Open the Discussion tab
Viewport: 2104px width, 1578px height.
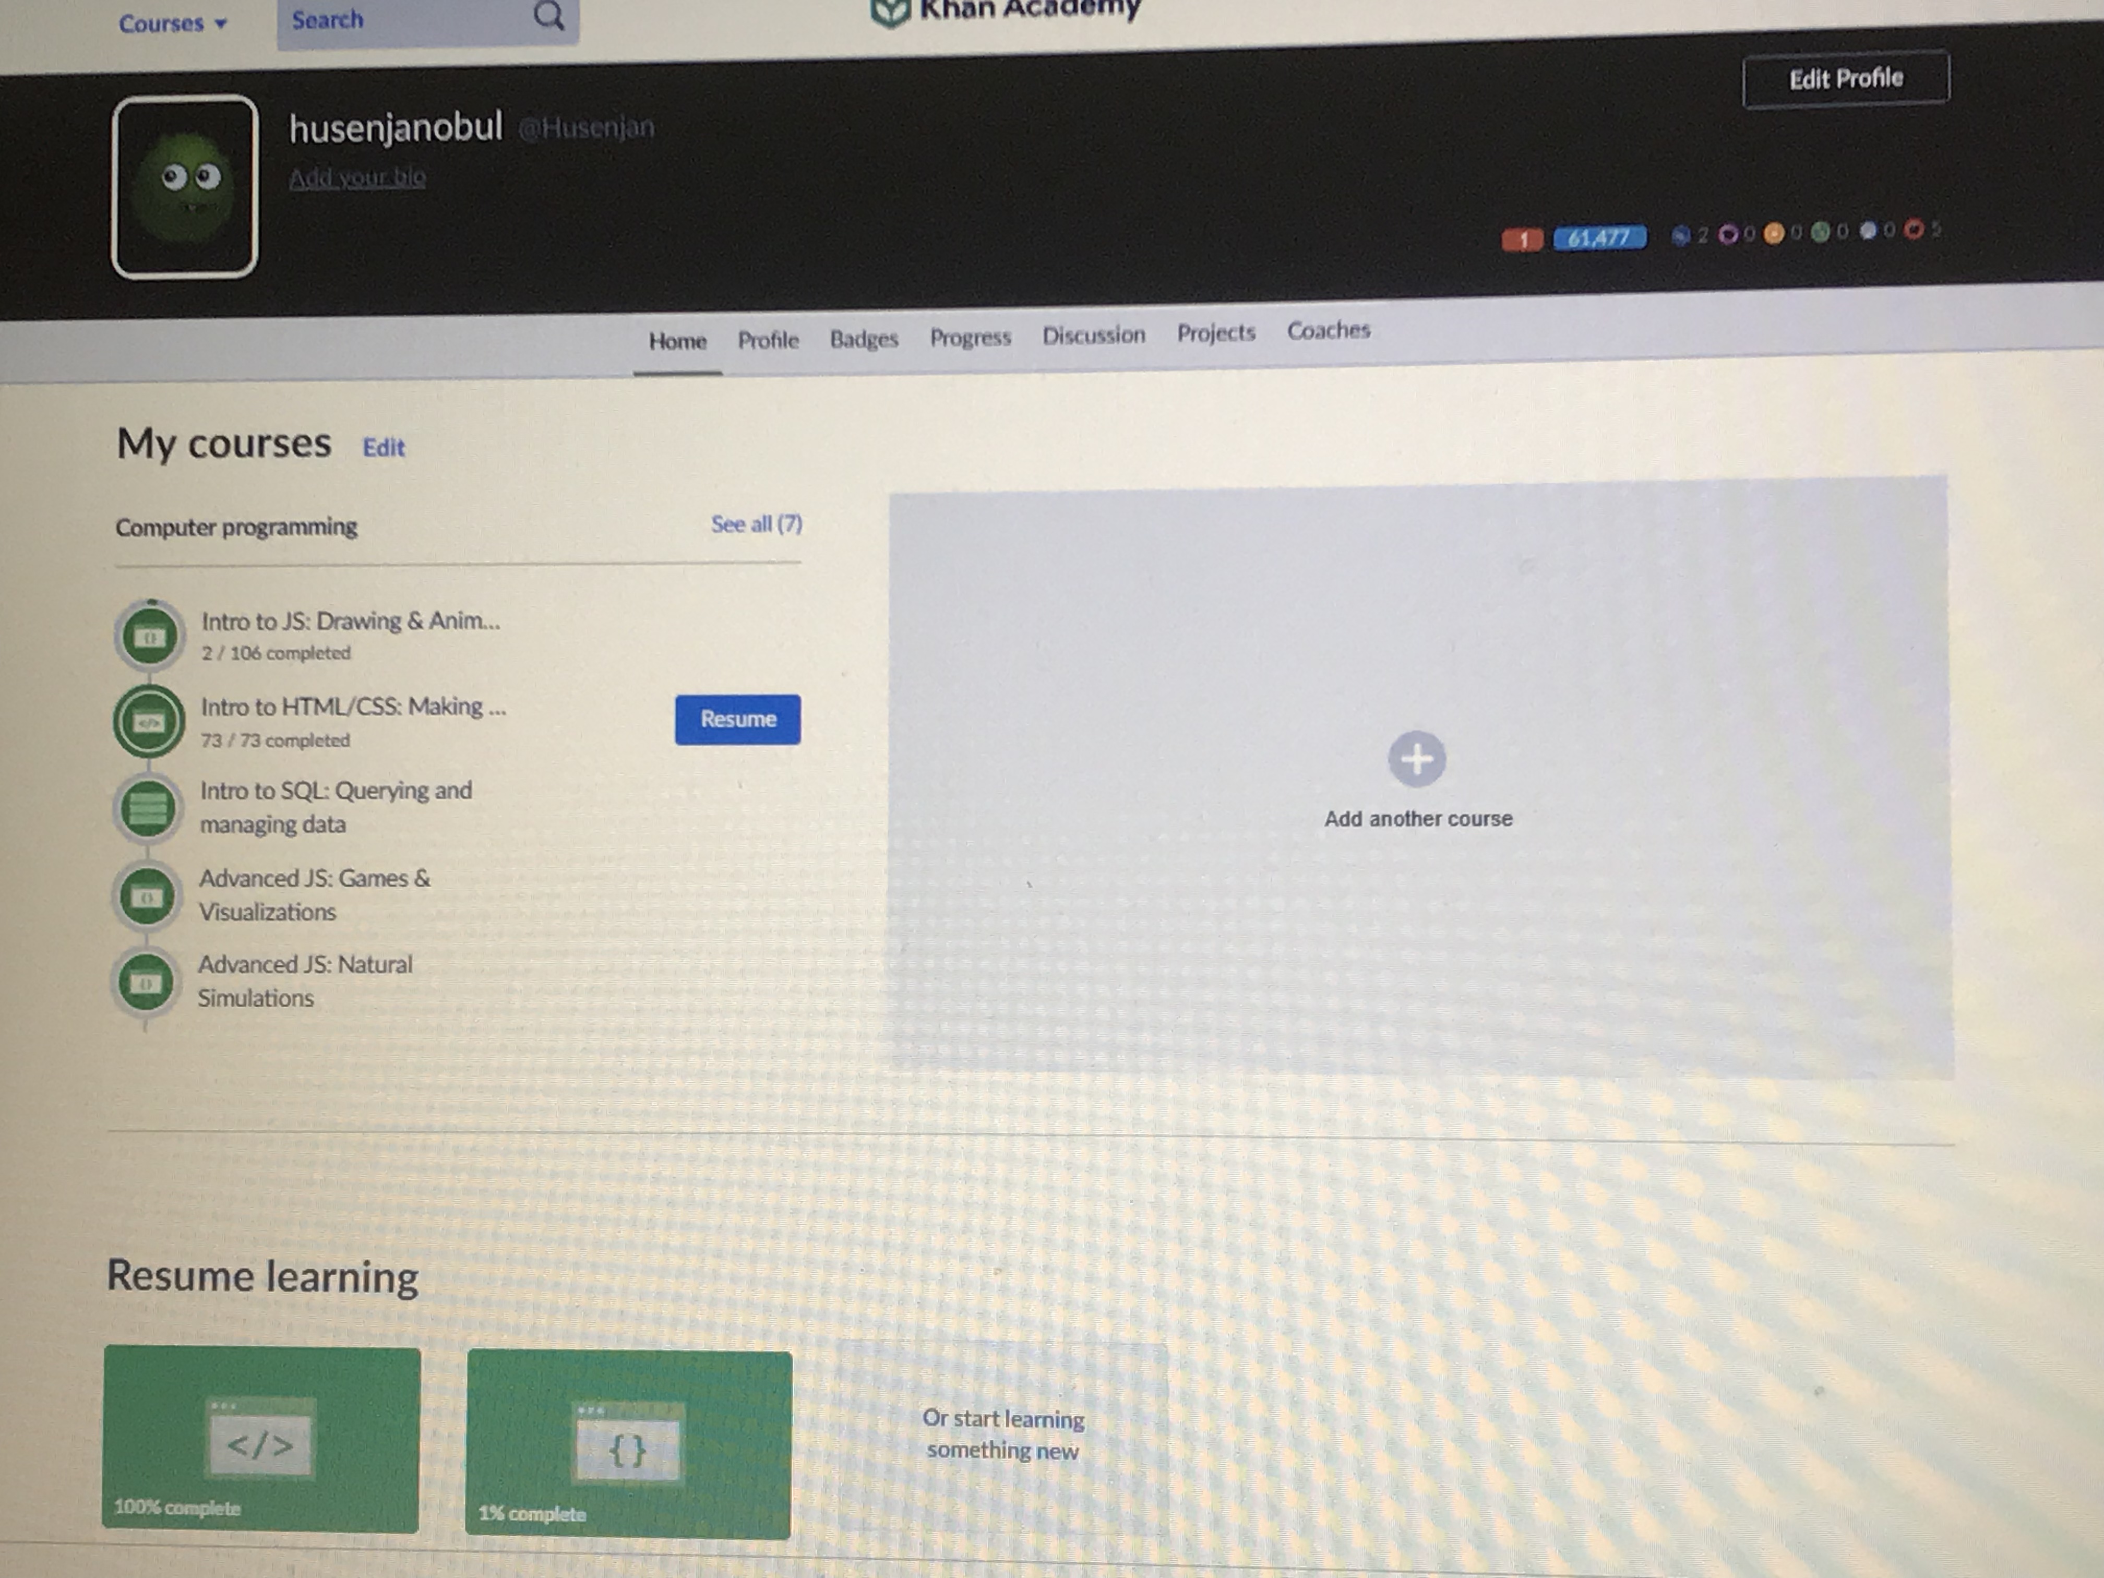(1094, 335)
